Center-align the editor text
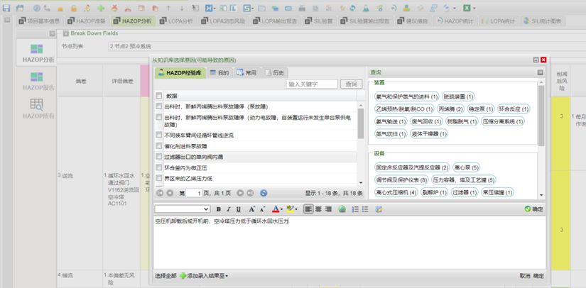Viewport: 586px width, 288px height. 319,209
